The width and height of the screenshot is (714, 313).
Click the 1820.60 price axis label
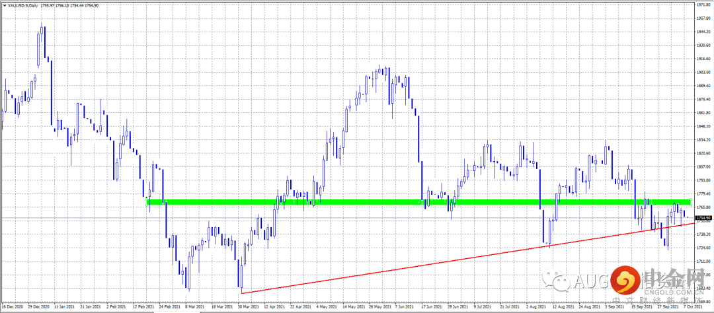click(x=703, y=154)
